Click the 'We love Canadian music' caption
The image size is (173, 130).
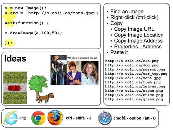coord(82,58)
